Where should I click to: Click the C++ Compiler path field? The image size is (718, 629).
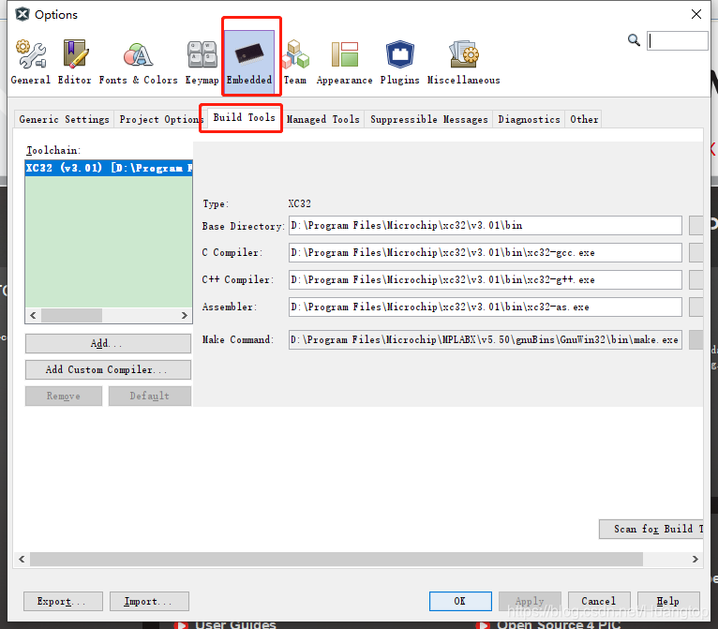pos(486,279)
